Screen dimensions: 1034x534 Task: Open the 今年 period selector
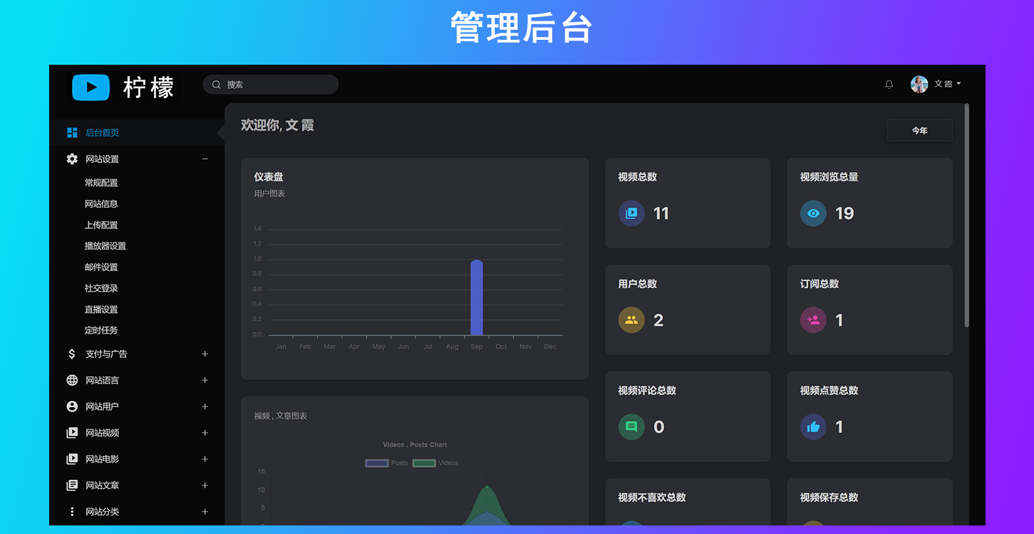point(919,131)
